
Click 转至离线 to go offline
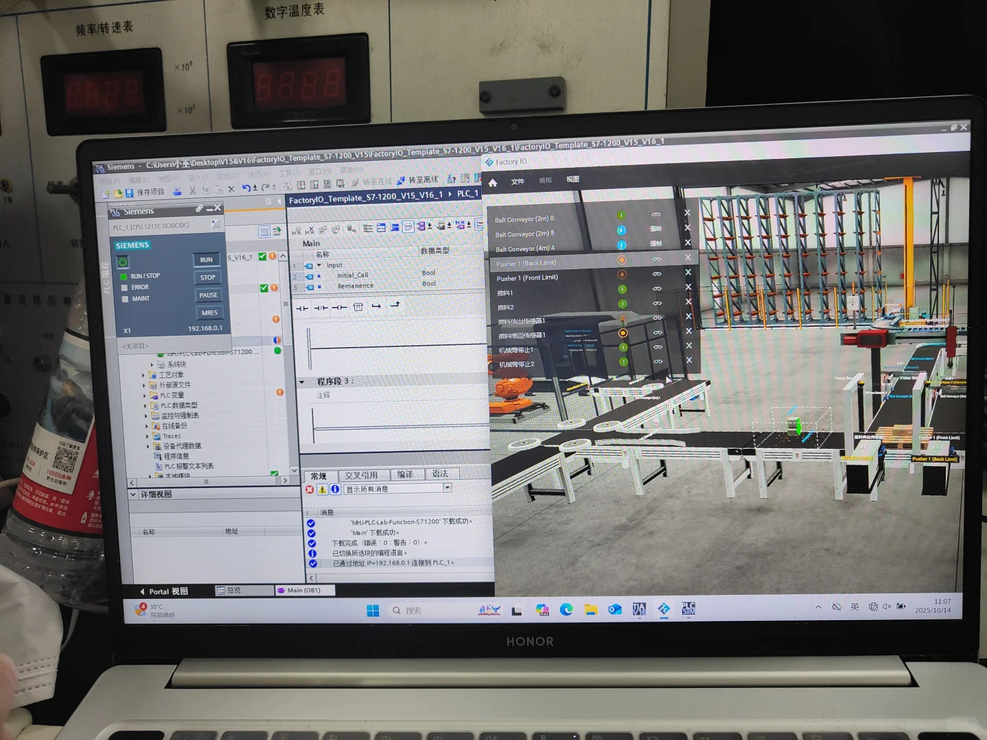[x=417, y=180]
